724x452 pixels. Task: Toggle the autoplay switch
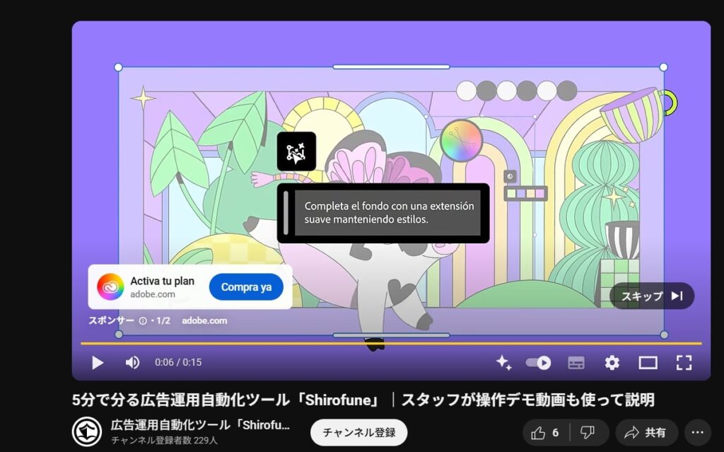click(538, 363)
